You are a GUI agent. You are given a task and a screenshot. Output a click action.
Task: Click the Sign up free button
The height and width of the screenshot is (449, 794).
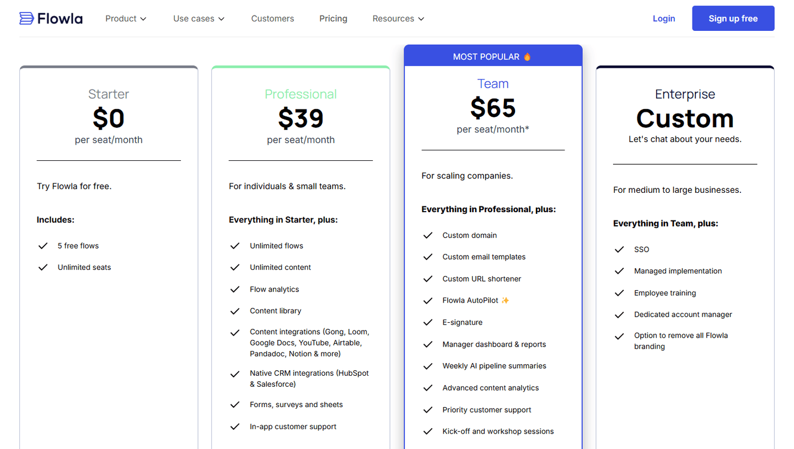733,18
